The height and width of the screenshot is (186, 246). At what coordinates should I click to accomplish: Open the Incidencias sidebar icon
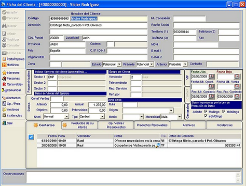point(4,115)
